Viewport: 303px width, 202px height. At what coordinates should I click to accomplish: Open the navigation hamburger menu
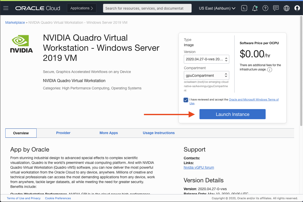point(6,8)
